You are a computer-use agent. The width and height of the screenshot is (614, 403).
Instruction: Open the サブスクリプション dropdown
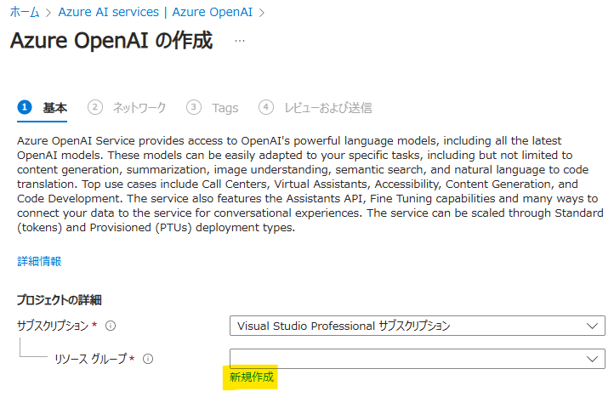pos(417,326)
